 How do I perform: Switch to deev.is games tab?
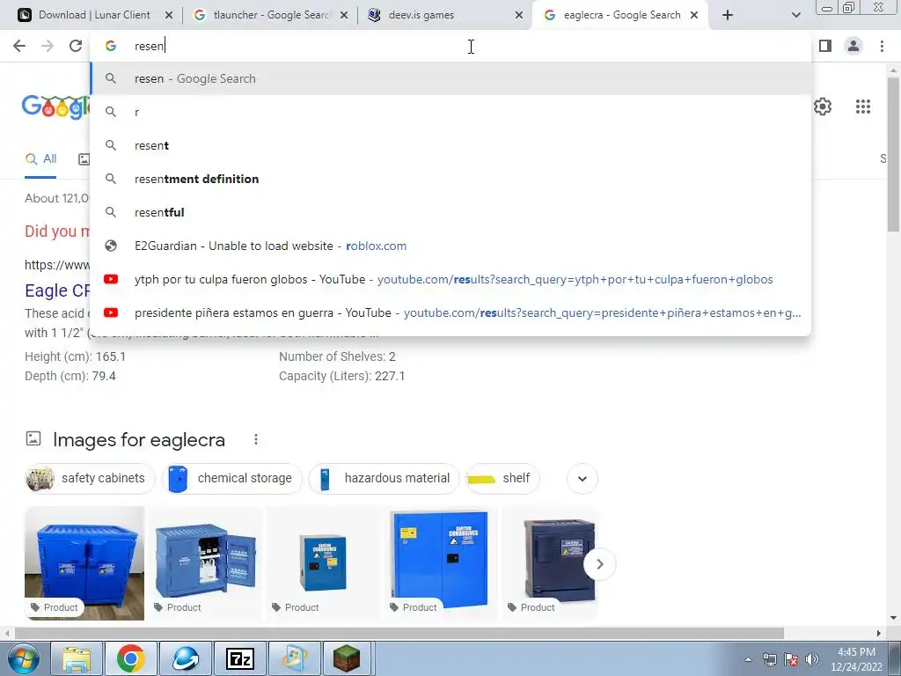(445, 15)
